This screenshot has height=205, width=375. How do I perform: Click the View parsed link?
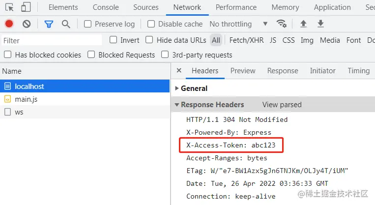[x=282, y=105]
